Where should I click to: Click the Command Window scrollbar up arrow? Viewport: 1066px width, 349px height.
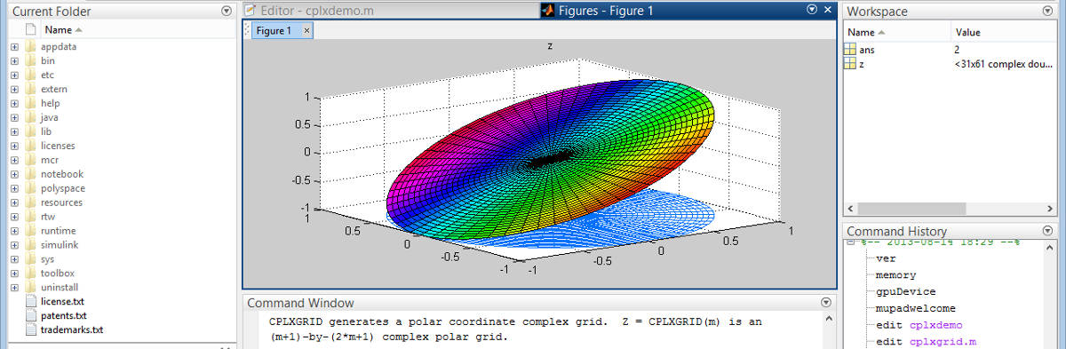click(830, 319)
